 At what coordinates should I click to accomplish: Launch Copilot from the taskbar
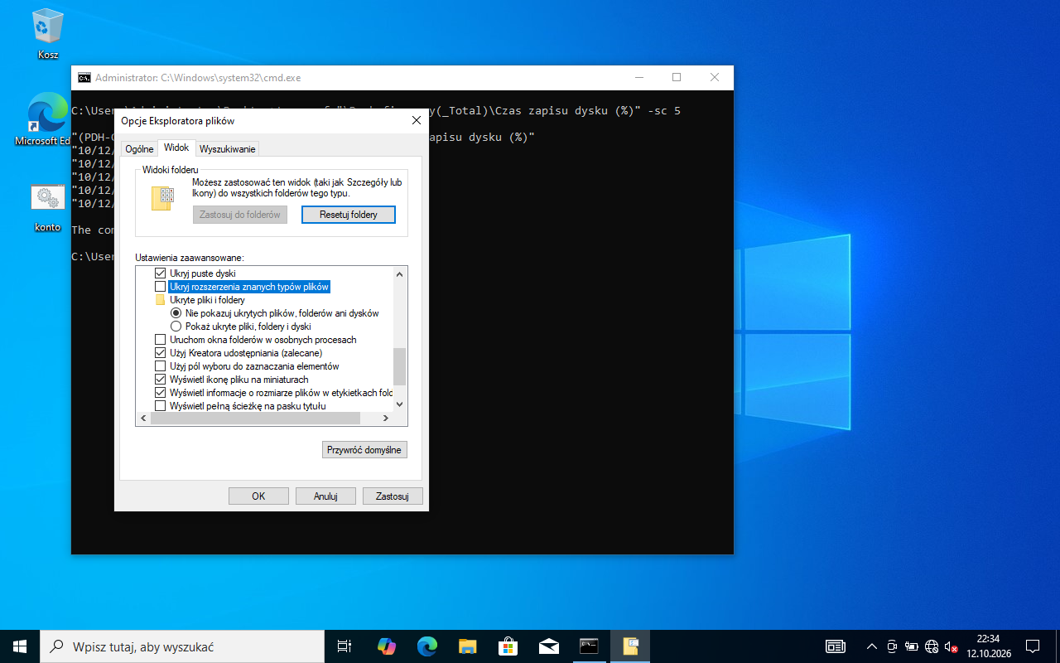coord(386,646)
